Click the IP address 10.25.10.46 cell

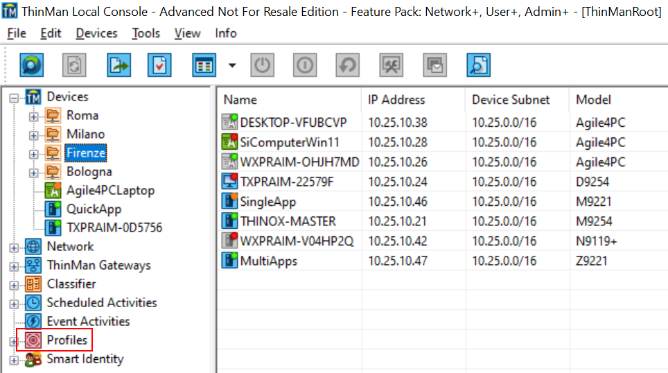tap(398, 202)
